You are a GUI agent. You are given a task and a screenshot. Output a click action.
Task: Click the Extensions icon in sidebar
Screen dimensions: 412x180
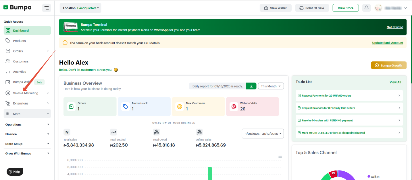8,103
